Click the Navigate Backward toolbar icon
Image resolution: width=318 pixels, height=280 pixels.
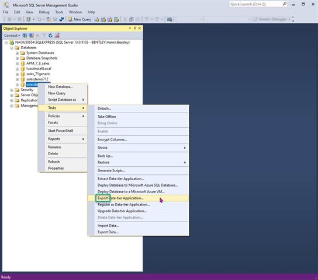point(9,19)
